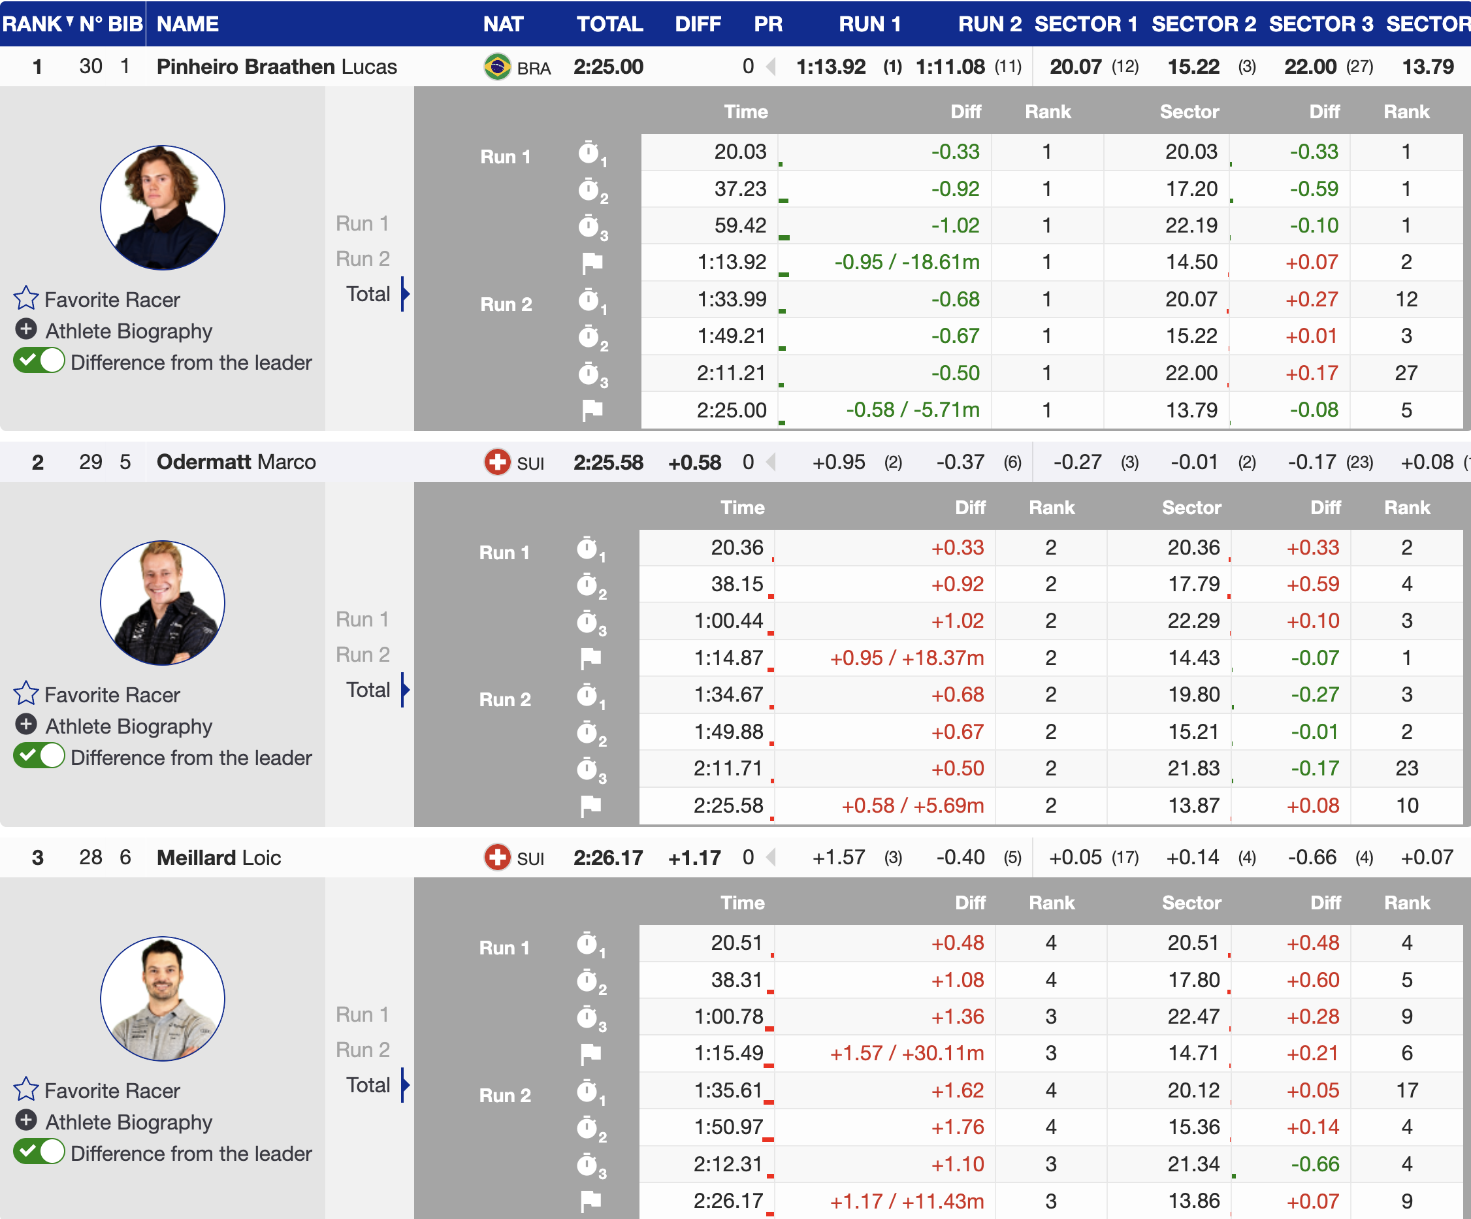Click the finish flag icon for Braathen's Run 1

592,263
